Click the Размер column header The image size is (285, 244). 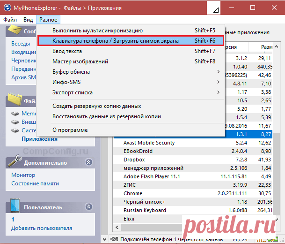(261, 47)
